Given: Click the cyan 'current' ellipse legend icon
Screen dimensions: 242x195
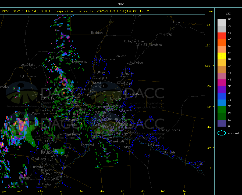Looking at the screenshot, I should coord(222,133).
